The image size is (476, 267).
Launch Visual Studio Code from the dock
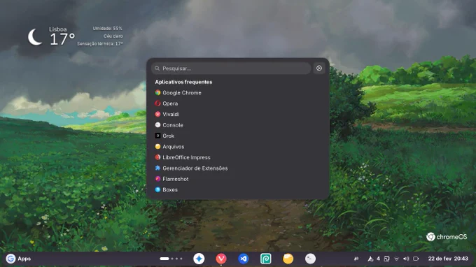point(244,259)
